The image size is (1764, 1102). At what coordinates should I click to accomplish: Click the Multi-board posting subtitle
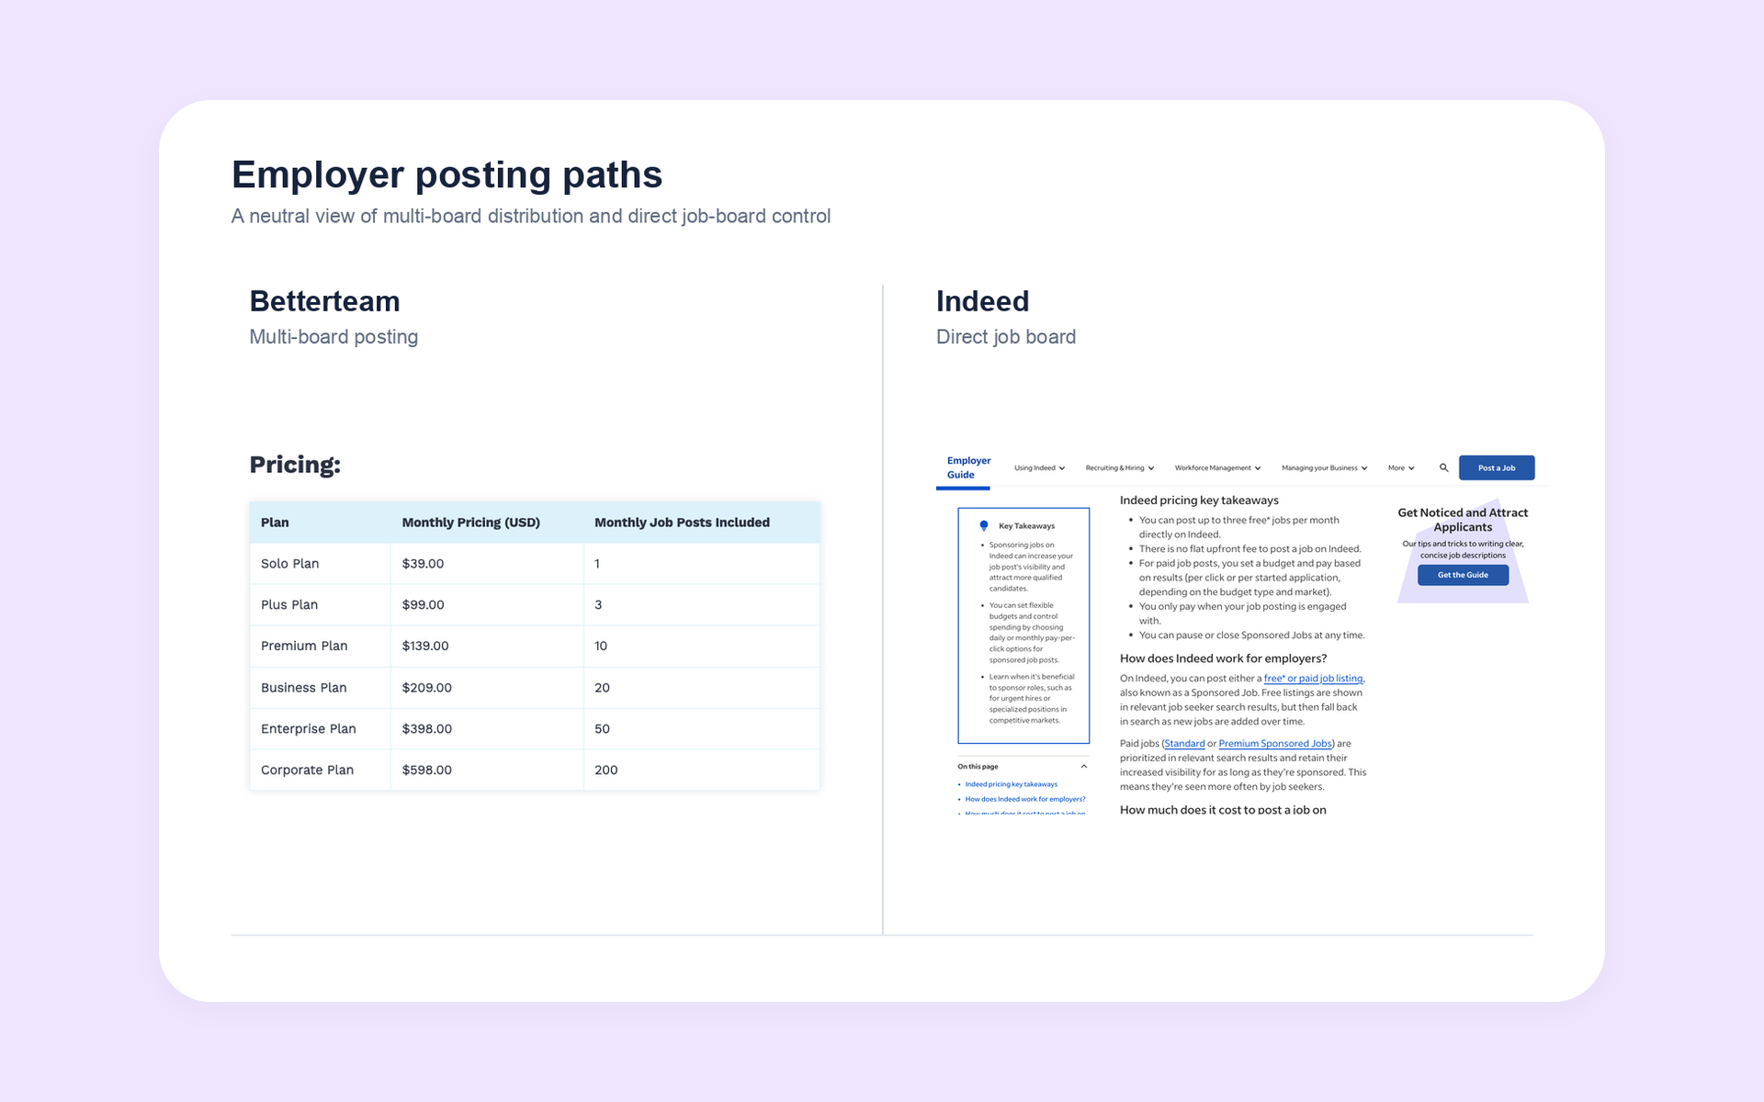[334, 337]
